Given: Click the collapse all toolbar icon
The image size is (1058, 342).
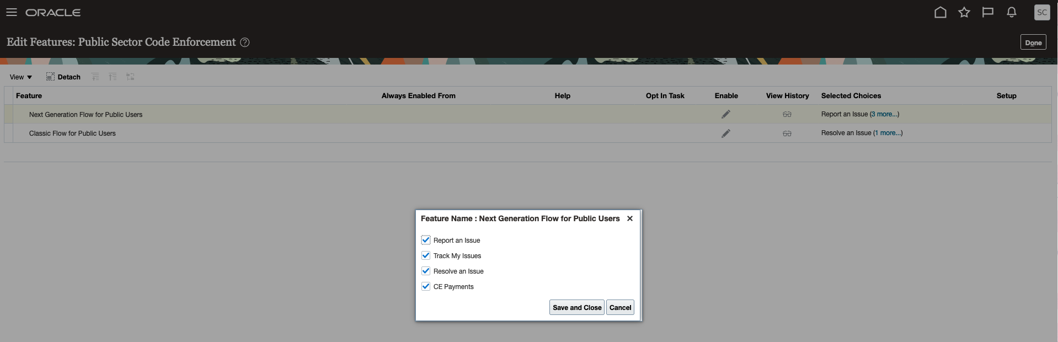Looking at the screenshot, I should tap(95, 77).
